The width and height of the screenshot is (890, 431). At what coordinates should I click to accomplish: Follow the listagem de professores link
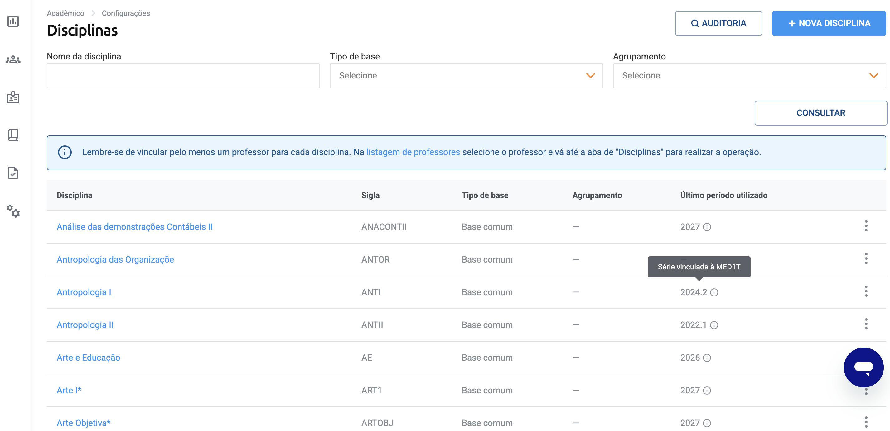pyautogui.click(x=413, y=152)
